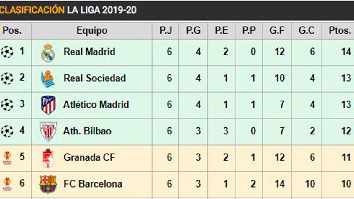Click the Atlético Madrid club crest
The image size is (354, 199).
[48, 105]
